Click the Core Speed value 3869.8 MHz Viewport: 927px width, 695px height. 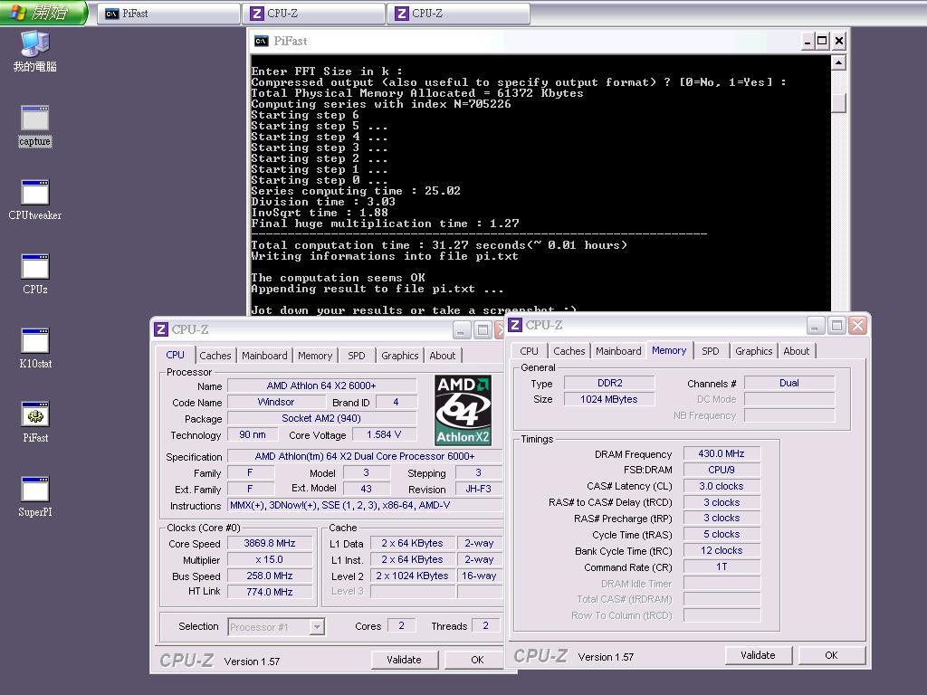coord(270,543)
